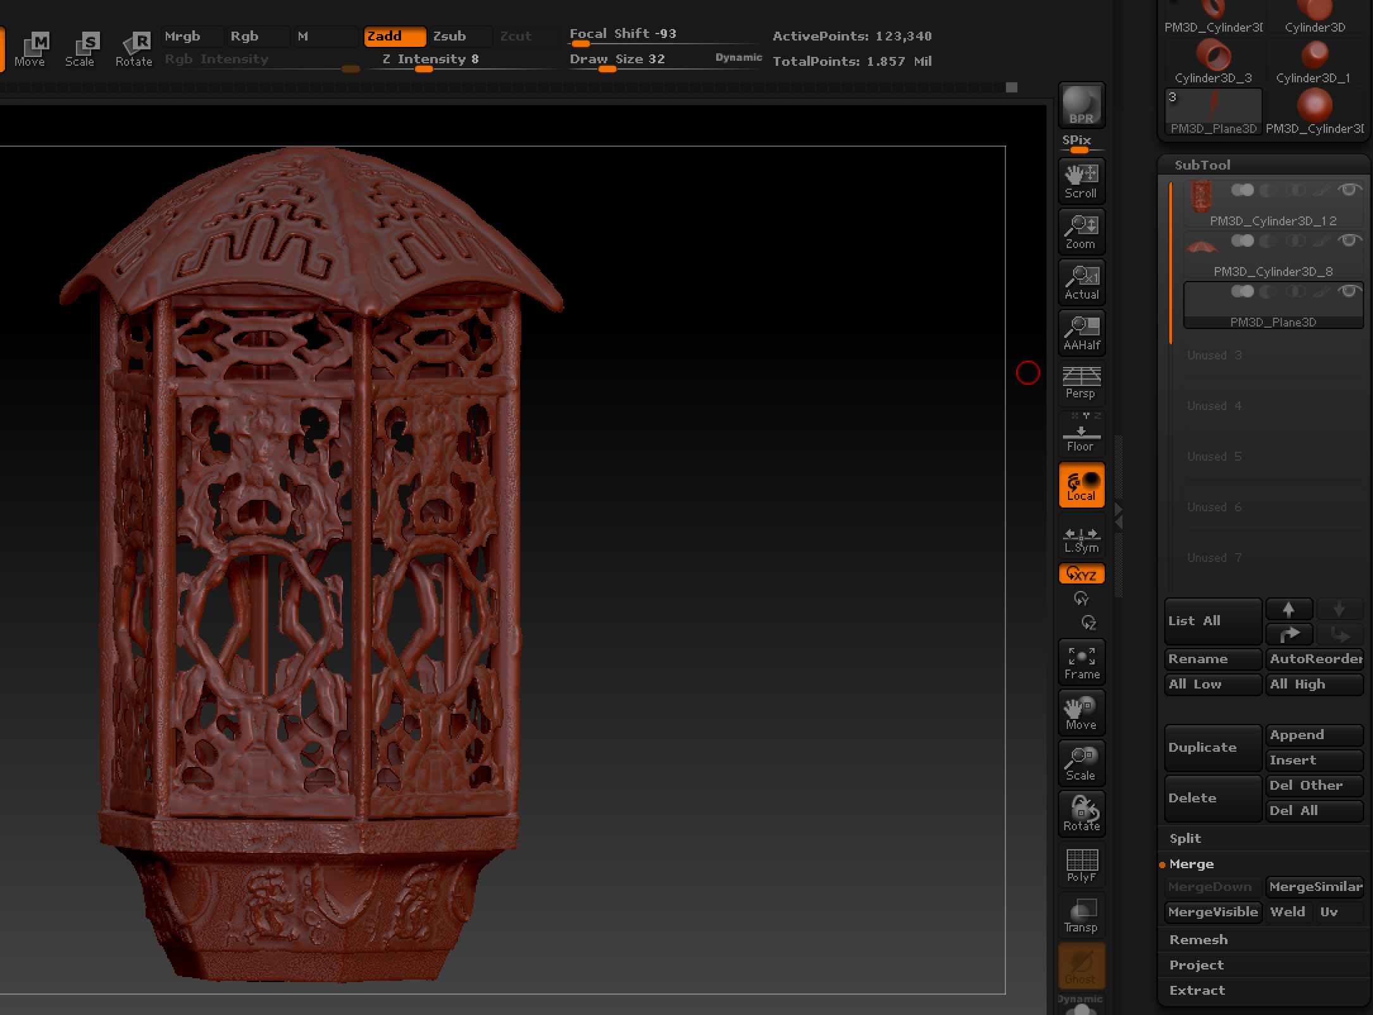Frame the model with the Frame icon
This screenshot has width=1373, height=1015.
tap(1081, 662)
